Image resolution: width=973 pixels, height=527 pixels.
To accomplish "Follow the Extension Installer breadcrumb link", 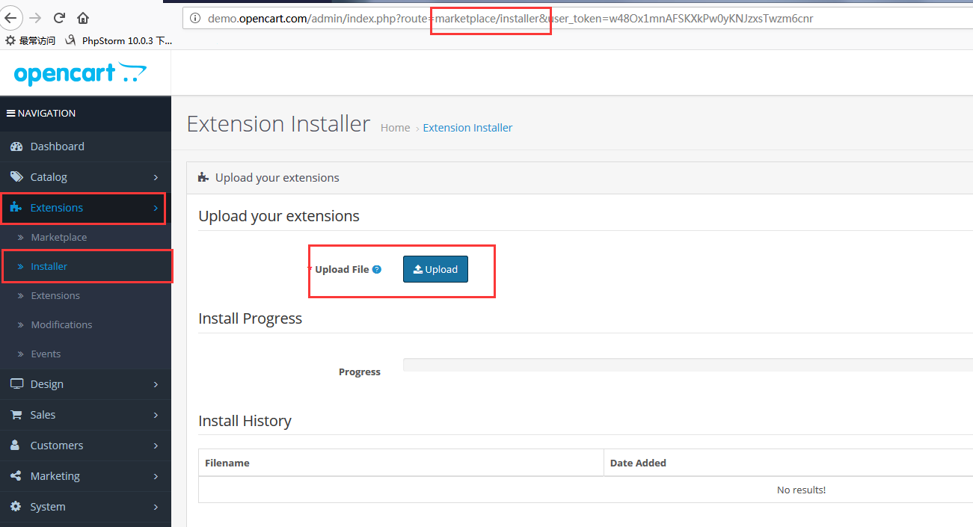I will (x=467, y=128).
